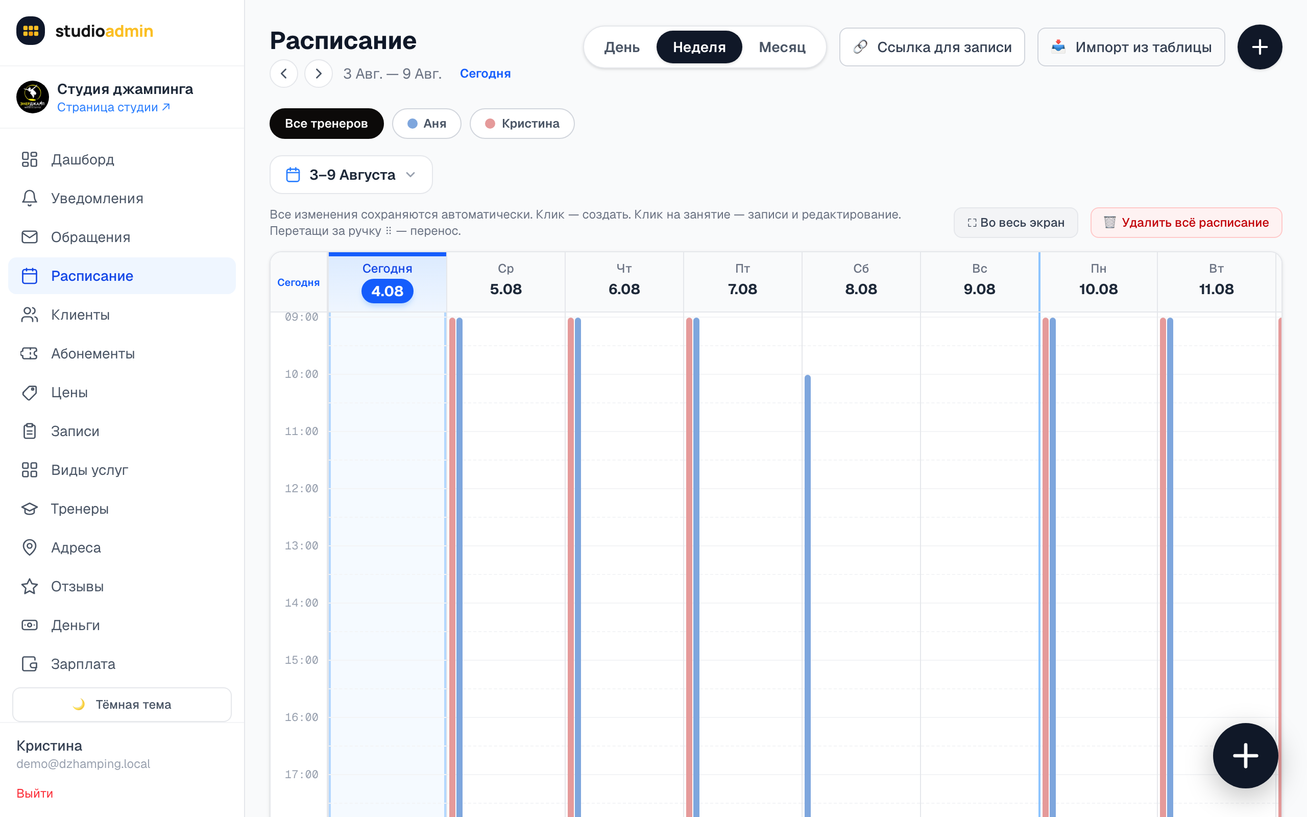Click the Дашборд grid icon
The width and height of the screenshot is (1307, 817).
[x=30, y=159]
